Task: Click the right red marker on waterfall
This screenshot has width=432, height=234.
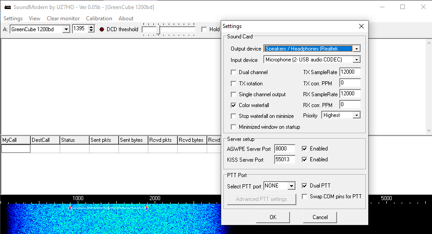Action: [x=147, y=208]
